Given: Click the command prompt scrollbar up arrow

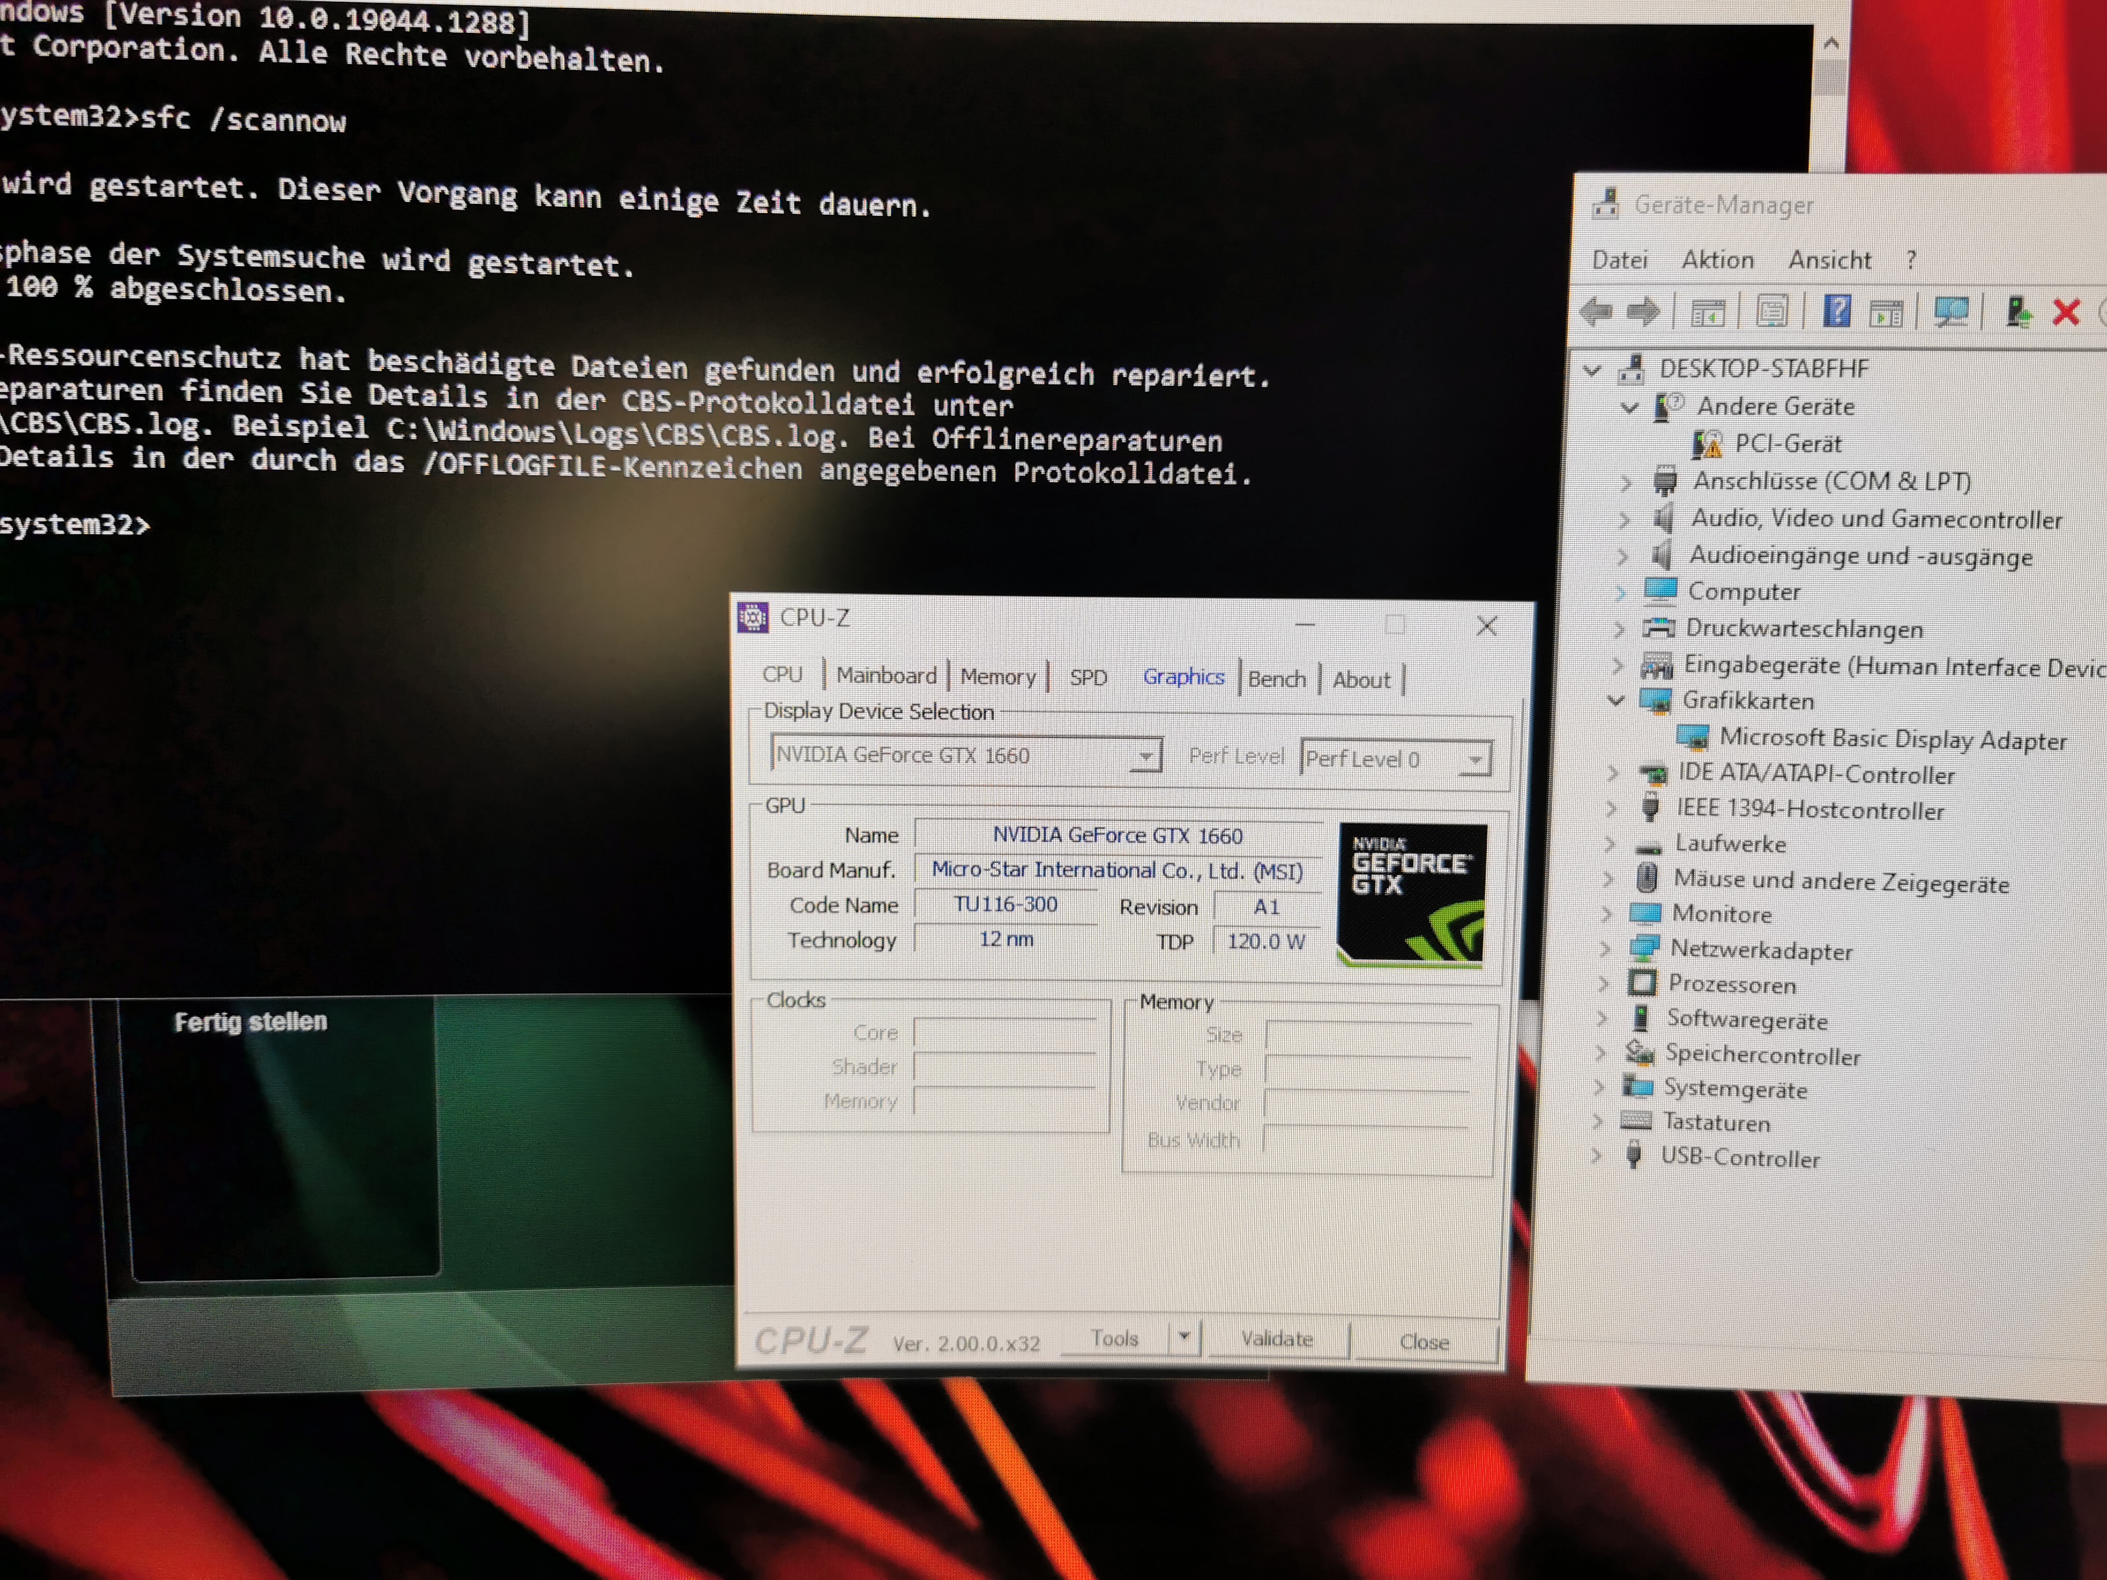Looking at the screenshot, I should 1831,44.
